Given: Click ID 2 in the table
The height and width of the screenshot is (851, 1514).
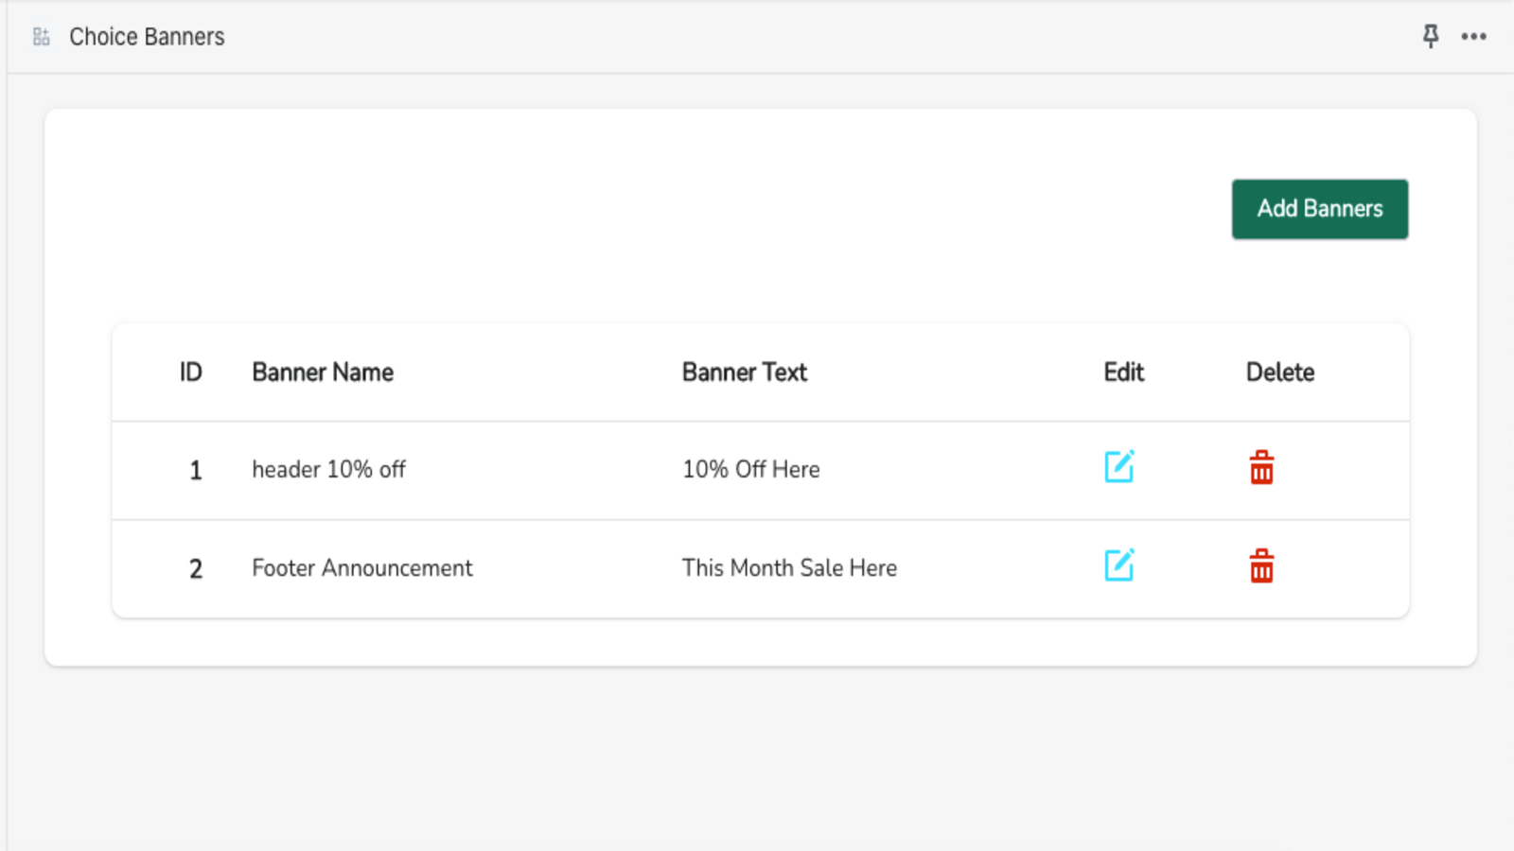Looking at the screenshot, I should 196,569.
